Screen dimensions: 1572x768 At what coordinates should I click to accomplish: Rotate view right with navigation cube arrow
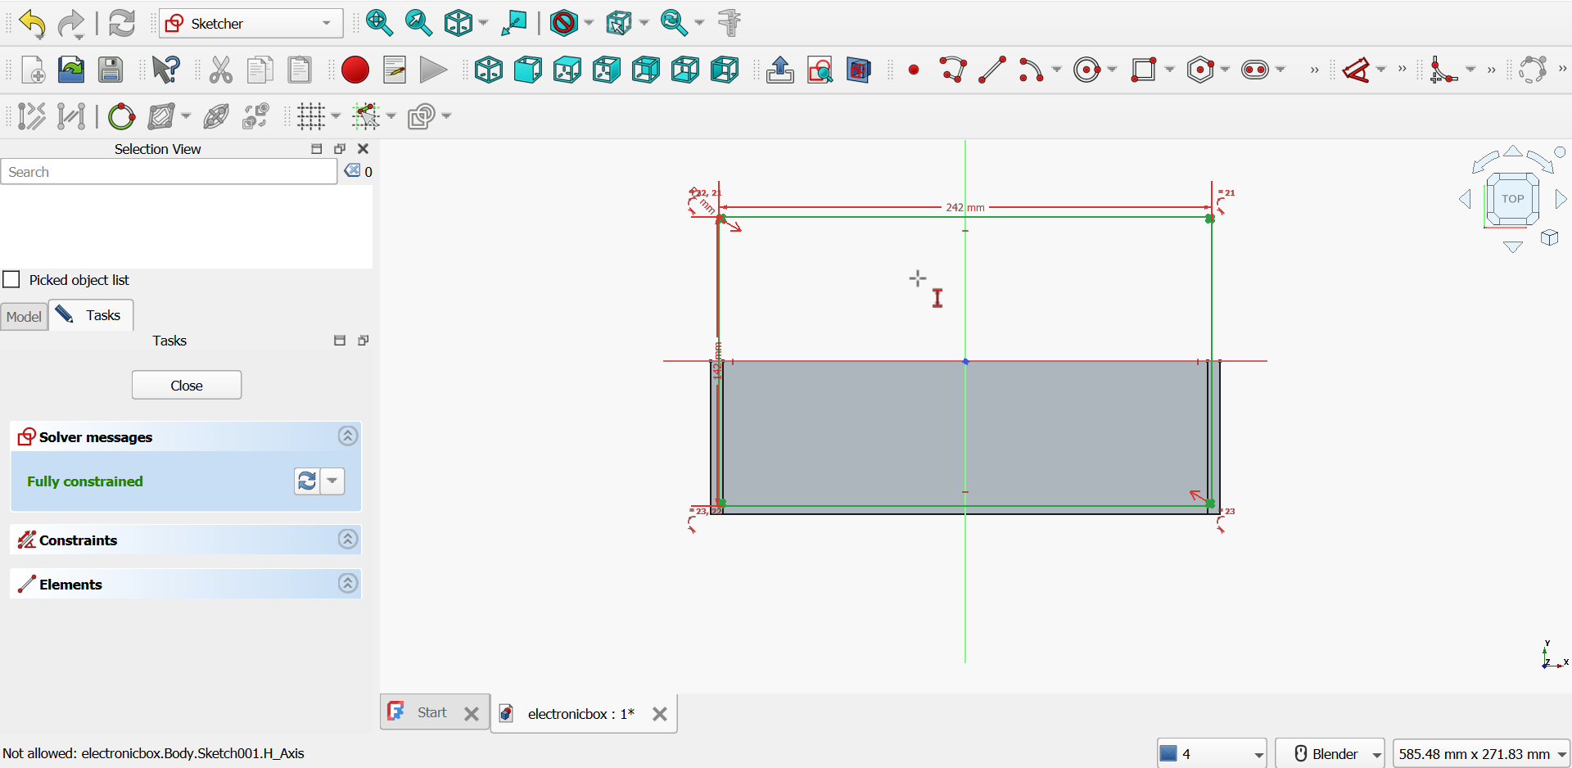point(1561,199)
